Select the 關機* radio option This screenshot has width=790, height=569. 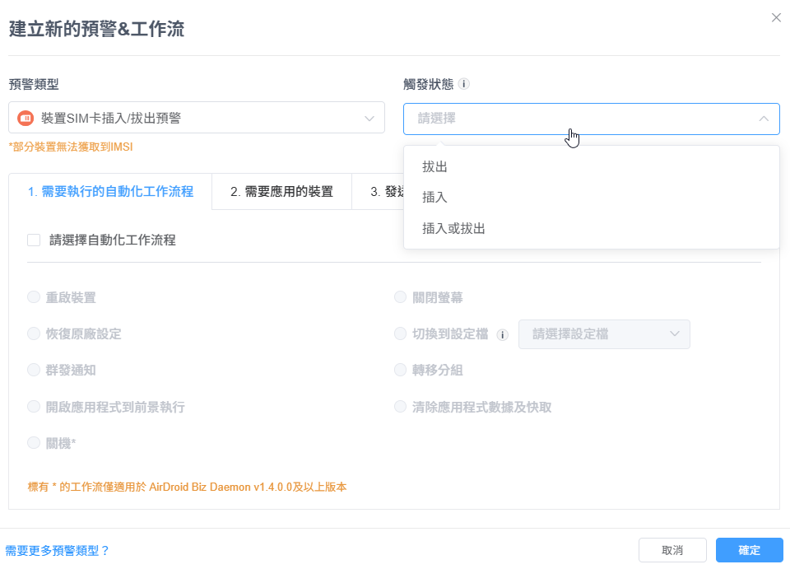(x=34, y=443)
